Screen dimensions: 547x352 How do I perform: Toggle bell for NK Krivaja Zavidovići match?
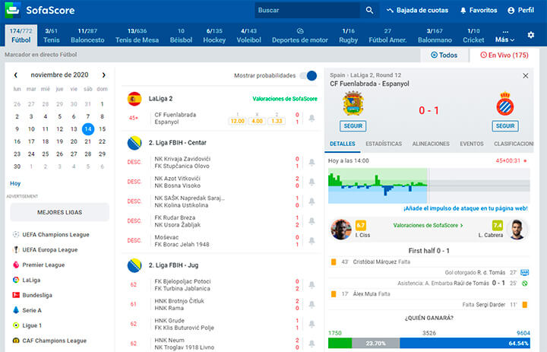[x=311, y=162]
